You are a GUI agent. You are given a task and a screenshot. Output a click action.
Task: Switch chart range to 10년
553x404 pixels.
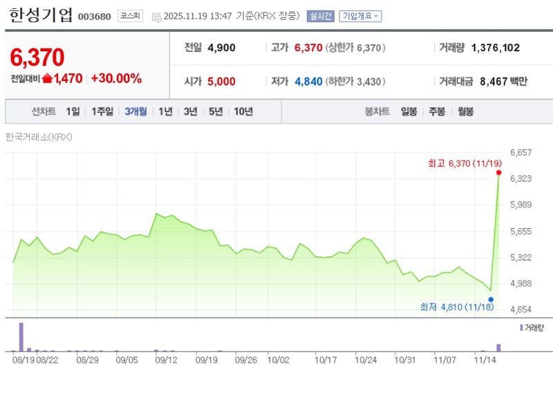[x=243, y=111]
